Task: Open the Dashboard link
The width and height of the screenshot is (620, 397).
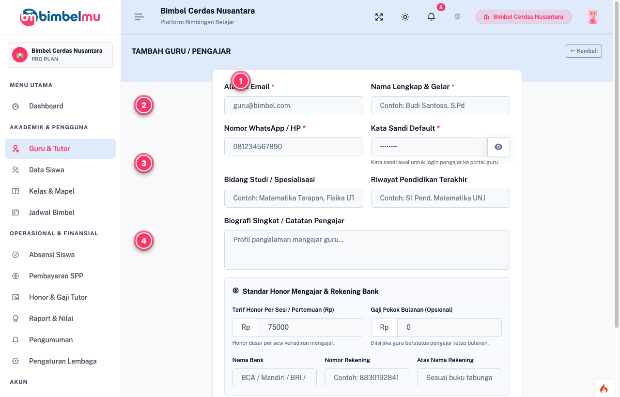Action: pyautogui.click(x=60, y=106)
